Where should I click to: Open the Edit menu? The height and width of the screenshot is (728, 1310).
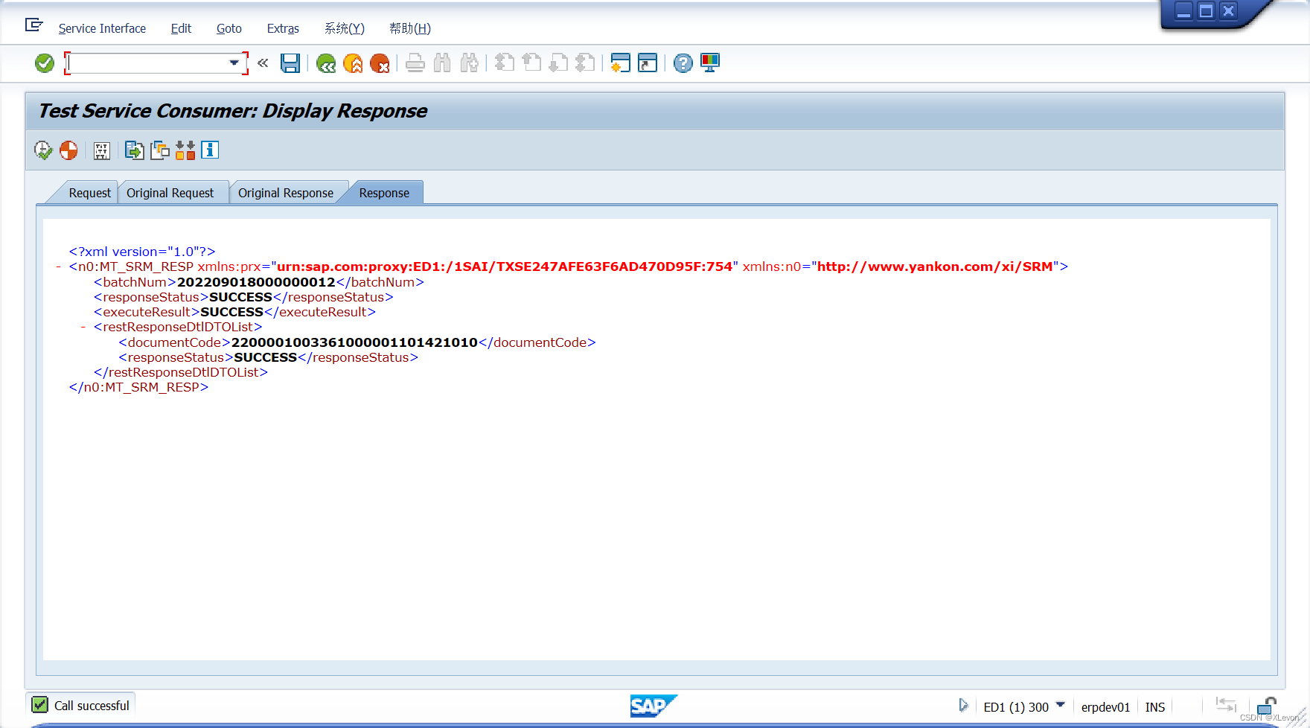point(181,28)
